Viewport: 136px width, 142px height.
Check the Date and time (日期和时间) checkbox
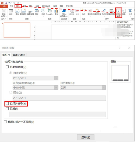pyautogui.click(x=7, y=67)
